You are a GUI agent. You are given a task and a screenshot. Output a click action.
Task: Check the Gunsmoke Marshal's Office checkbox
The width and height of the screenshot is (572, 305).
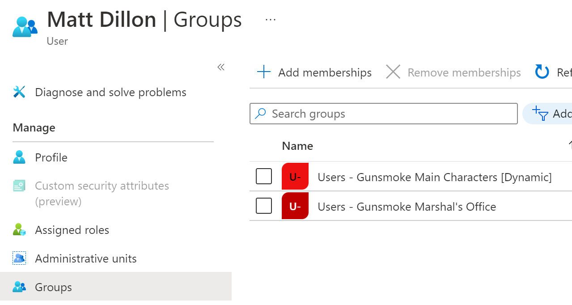click(x=263, y=206)
